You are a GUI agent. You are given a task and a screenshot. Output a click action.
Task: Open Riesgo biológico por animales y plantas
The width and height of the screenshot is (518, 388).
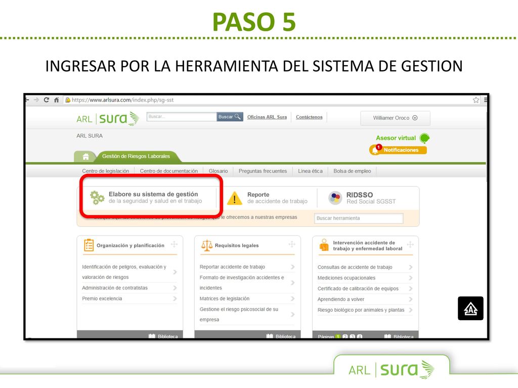click(x=365, y=310)
